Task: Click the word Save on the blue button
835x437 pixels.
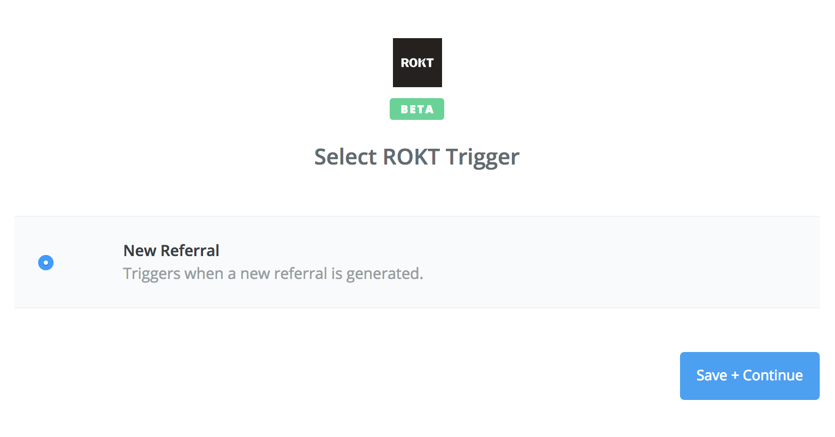Action: pyautogui.click(x=712, y=375)
